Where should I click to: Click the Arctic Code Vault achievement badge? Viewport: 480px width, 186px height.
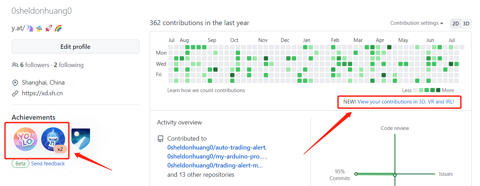(x=80, y=139)
